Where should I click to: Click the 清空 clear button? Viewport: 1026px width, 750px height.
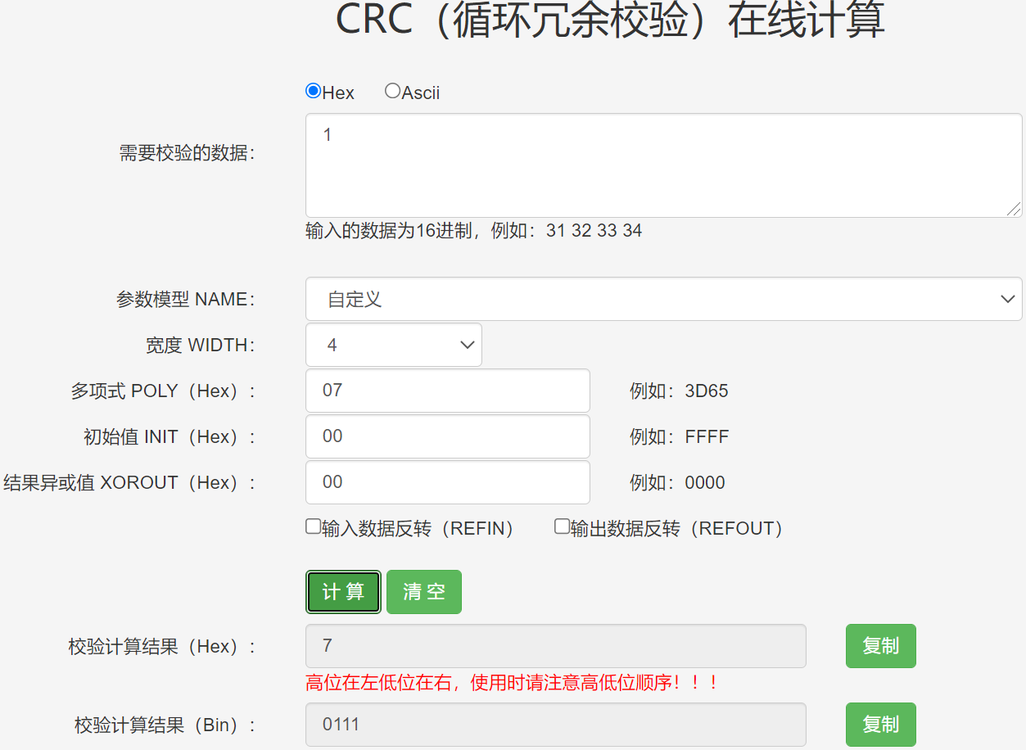424,592
